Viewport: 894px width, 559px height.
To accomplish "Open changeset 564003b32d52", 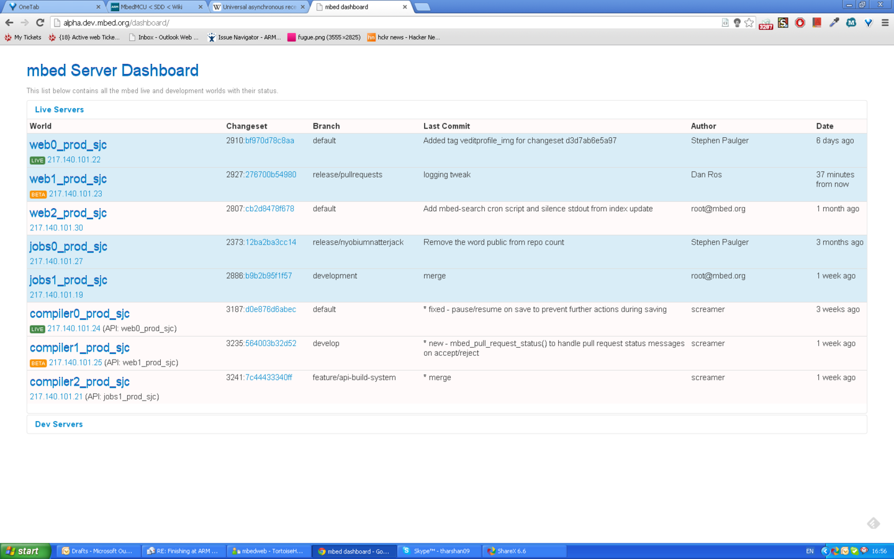I will (271, 344).
